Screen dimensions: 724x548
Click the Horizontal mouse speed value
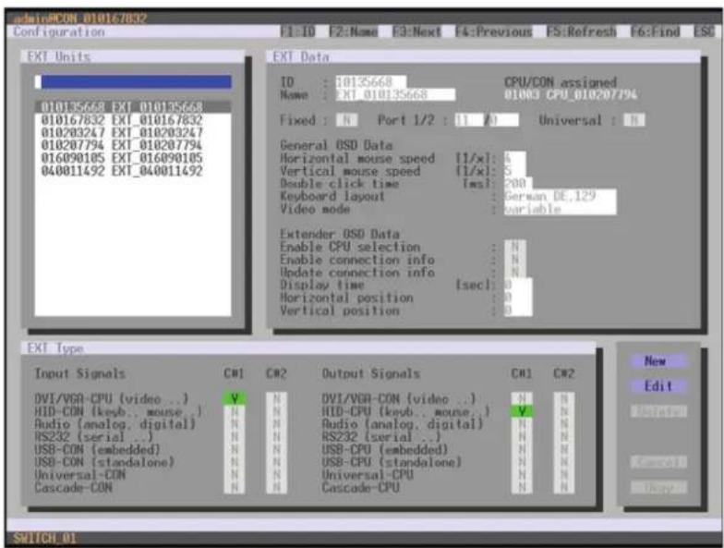point(514,158)
